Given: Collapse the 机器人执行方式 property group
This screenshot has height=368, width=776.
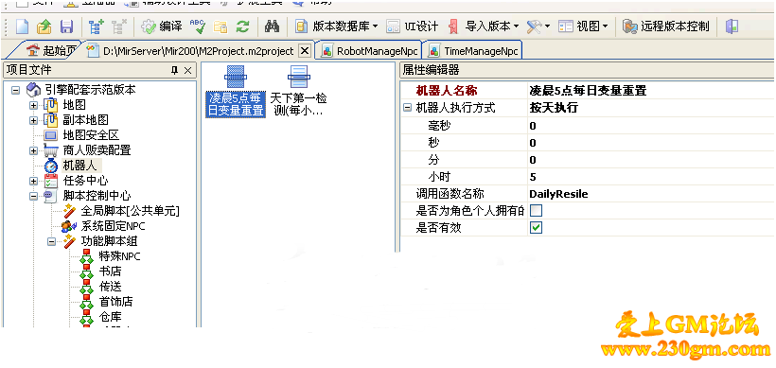Looking at the screenshot, I should (x=407, y=108).
